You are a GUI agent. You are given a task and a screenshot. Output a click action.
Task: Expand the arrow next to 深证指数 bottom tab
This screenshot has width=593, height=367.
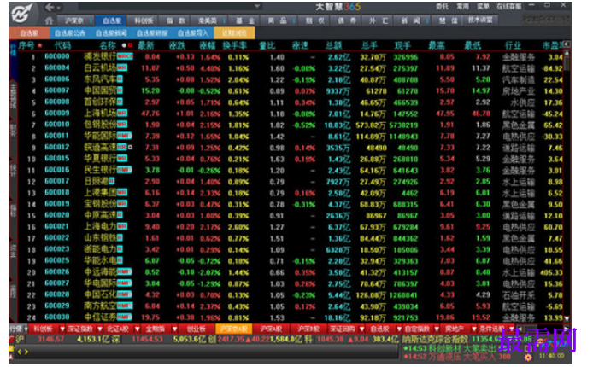coord(99,329)
